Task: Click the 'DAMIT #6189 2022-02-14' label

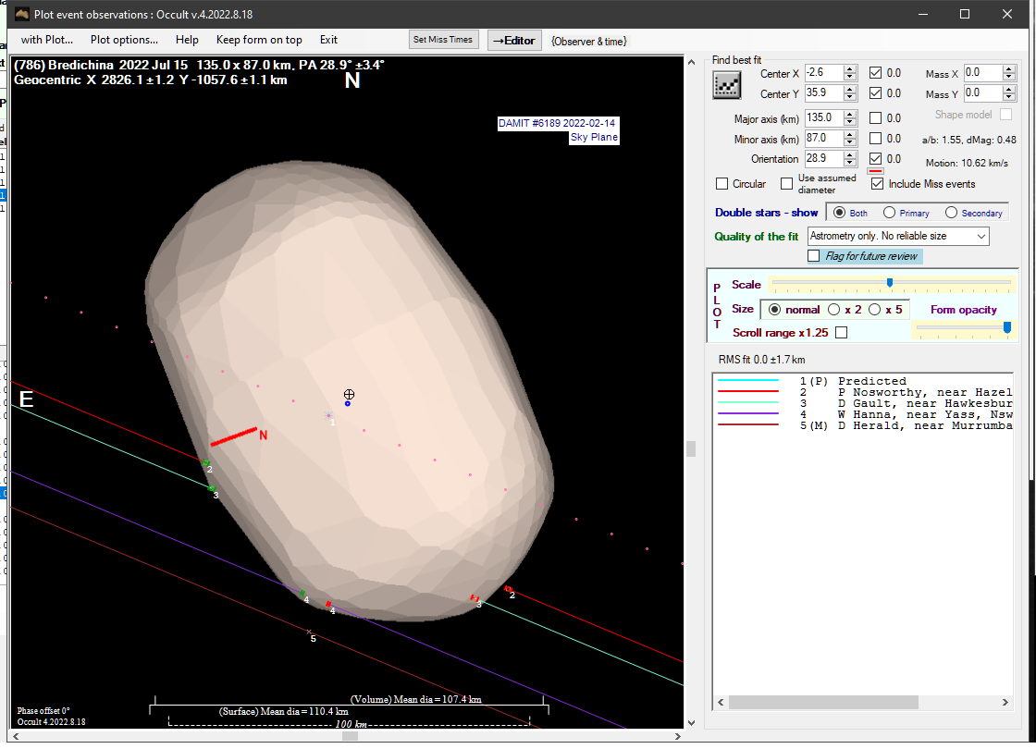Action: click(557, 123)
